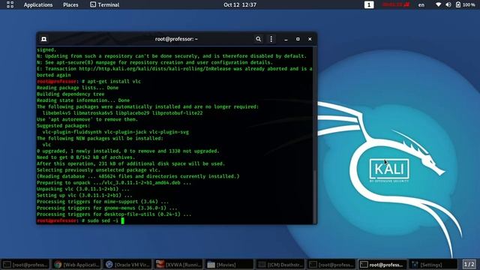Click the Wi-Fi network icon
The height and width of the screenshot is (270, 480).
(x=438, y=5)
